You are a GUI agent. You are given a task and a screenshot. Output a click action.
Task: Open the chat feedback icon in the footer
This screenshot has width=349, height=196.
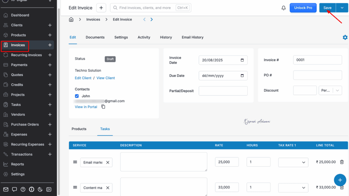(x=14, y=189)
